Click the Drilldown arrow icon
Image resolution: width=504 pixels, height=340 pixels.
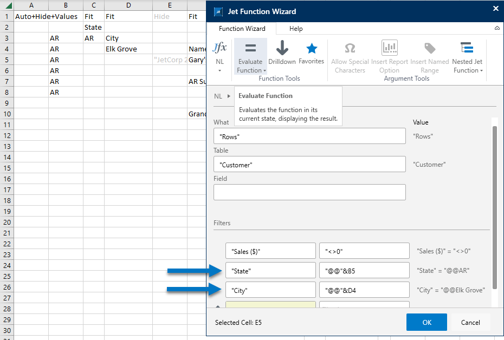(282, 48)
